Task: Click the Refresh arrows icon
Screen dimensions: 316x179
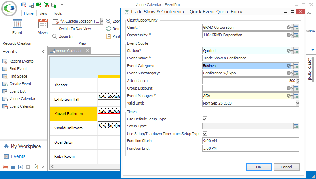Action: [109, 29]
